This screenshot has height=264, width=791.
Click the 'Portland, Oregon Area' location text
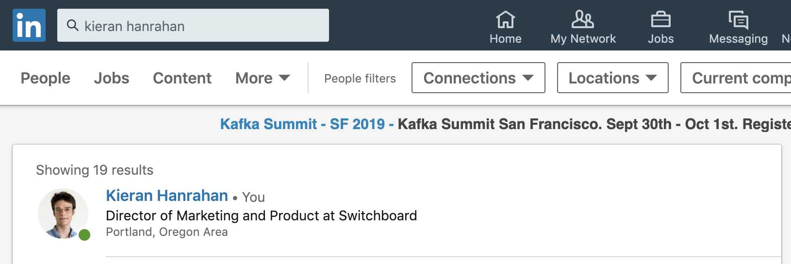click(x=167, y=232)
